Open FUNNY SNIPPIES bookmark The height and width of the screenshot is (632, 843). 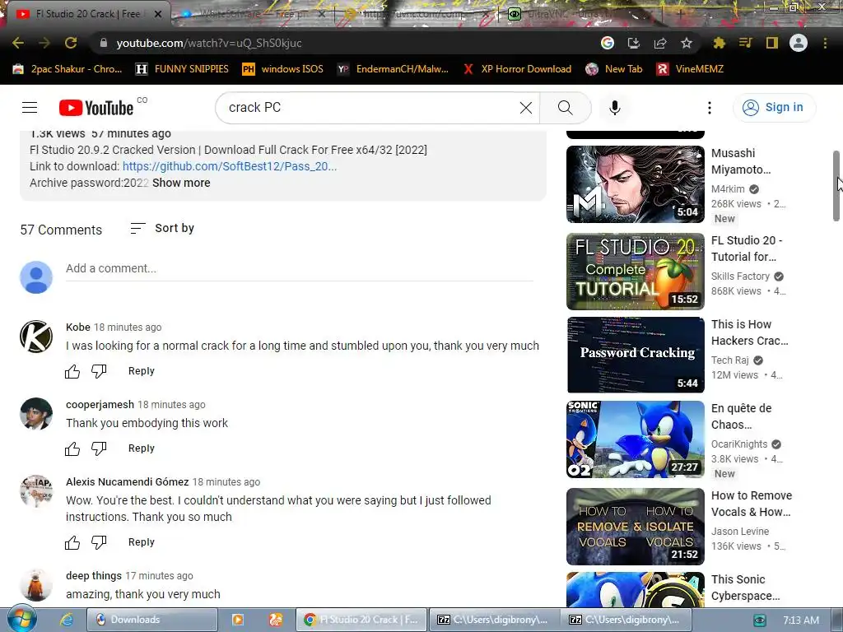coord(182,69)
